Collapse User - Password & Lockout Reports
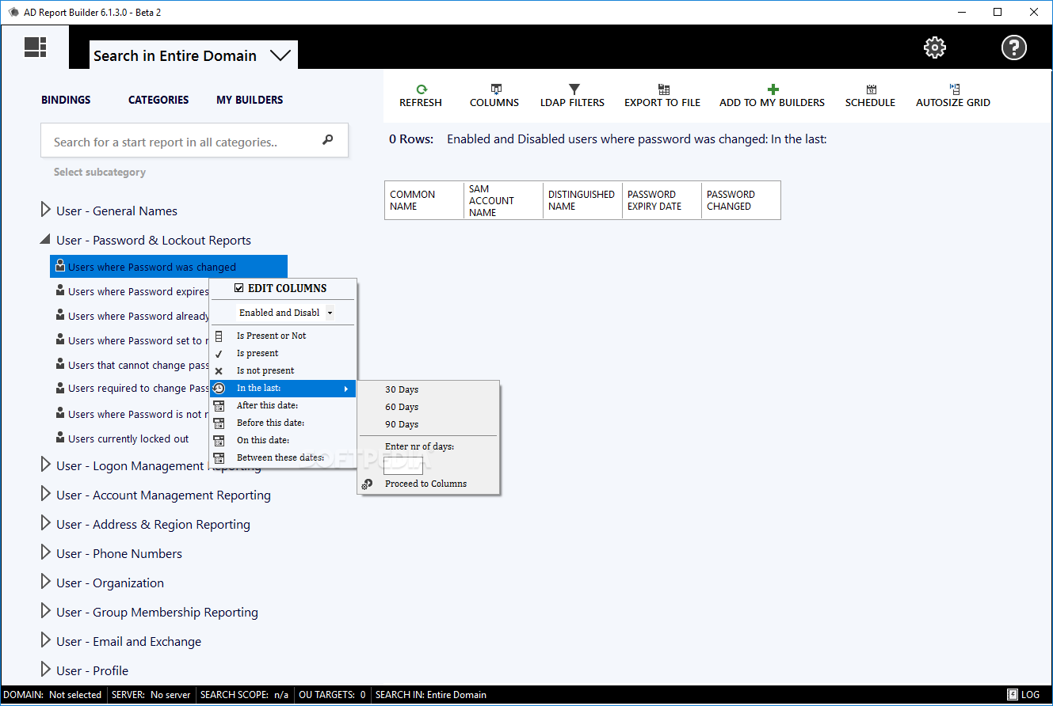The height and width of the screenshot is (706, 1053). (45, 240)
